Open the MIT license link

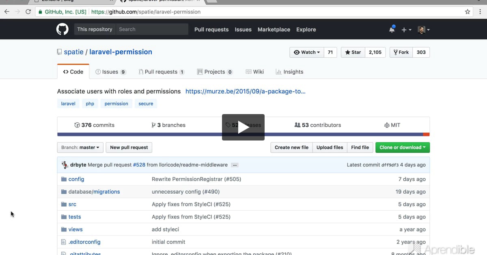coord(392,125)
